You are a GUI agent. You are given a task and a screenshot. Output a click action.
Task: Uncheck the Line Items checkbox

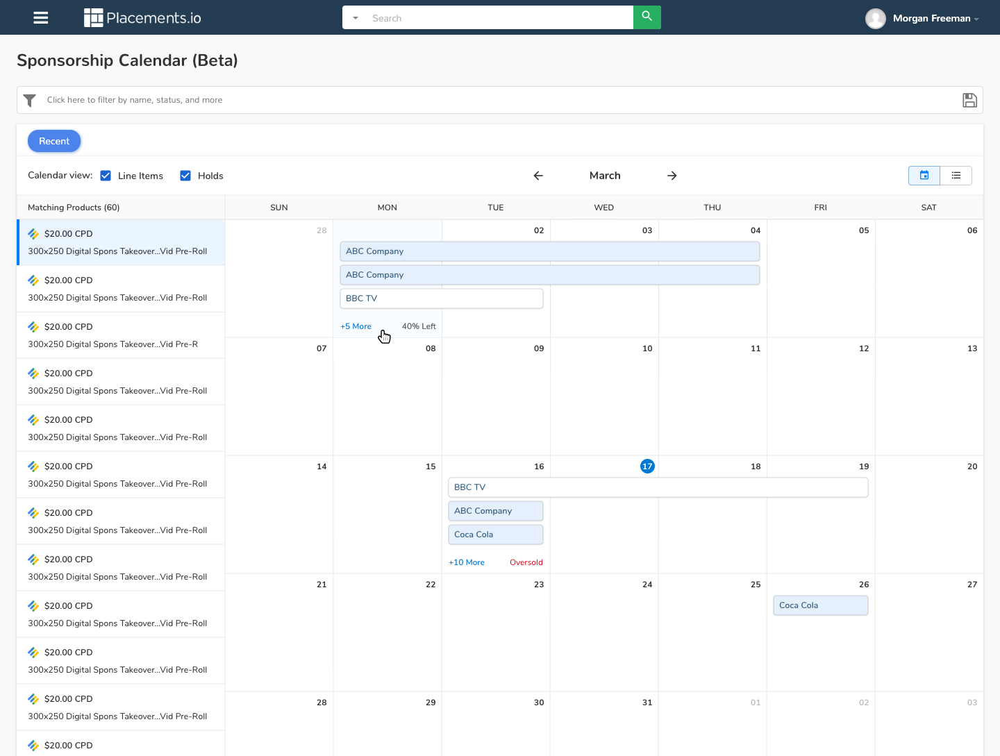[x=106, y=176]
